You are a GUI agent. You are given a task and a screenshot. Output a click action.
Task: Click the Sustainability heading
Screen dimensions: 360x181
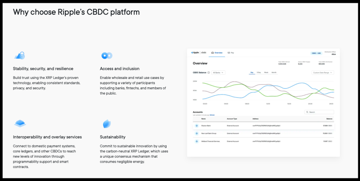(113, 137)
